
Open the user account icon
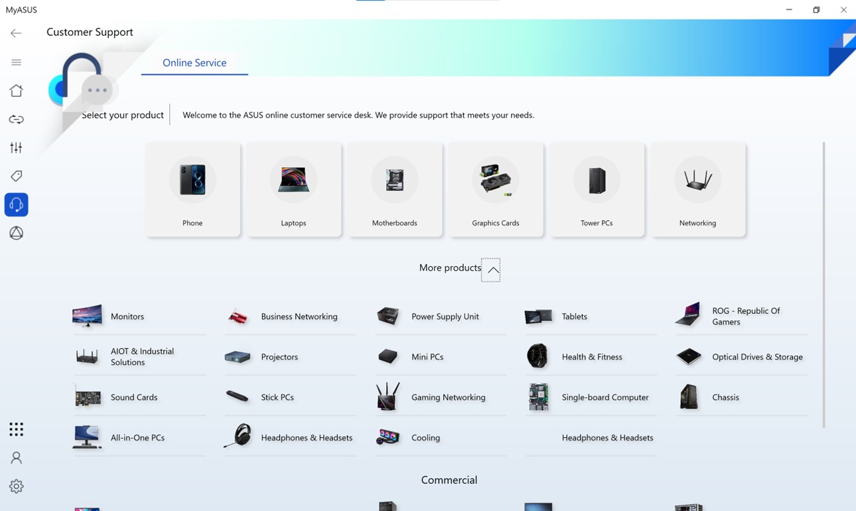click(x=16, y=458)
